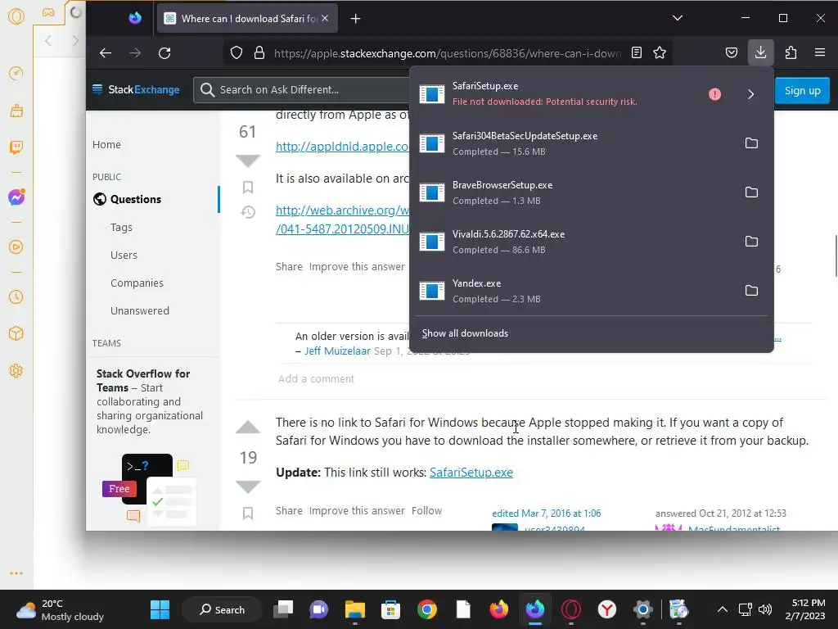Click the SafariSetup.exe link in the answer

471,473
